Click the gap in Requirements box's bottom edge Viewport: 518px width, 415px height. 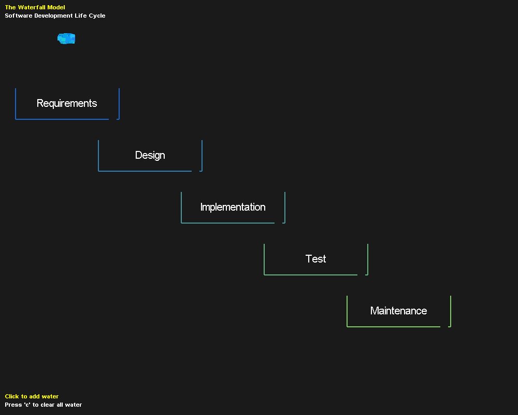point(113,119)
